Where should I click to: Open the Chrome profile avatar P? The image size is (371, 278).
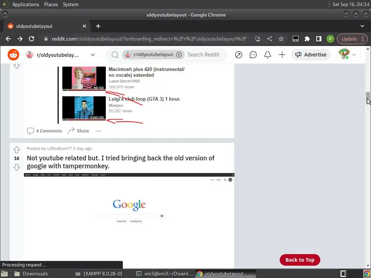coord(330,39)
